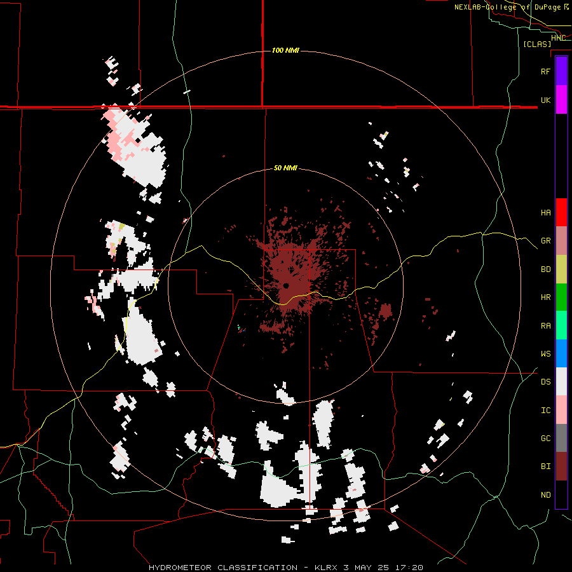Screen dimensions: 572x572
Task: Select the olive-yellow BD legend swatch
Action: [x=561, y=269]
